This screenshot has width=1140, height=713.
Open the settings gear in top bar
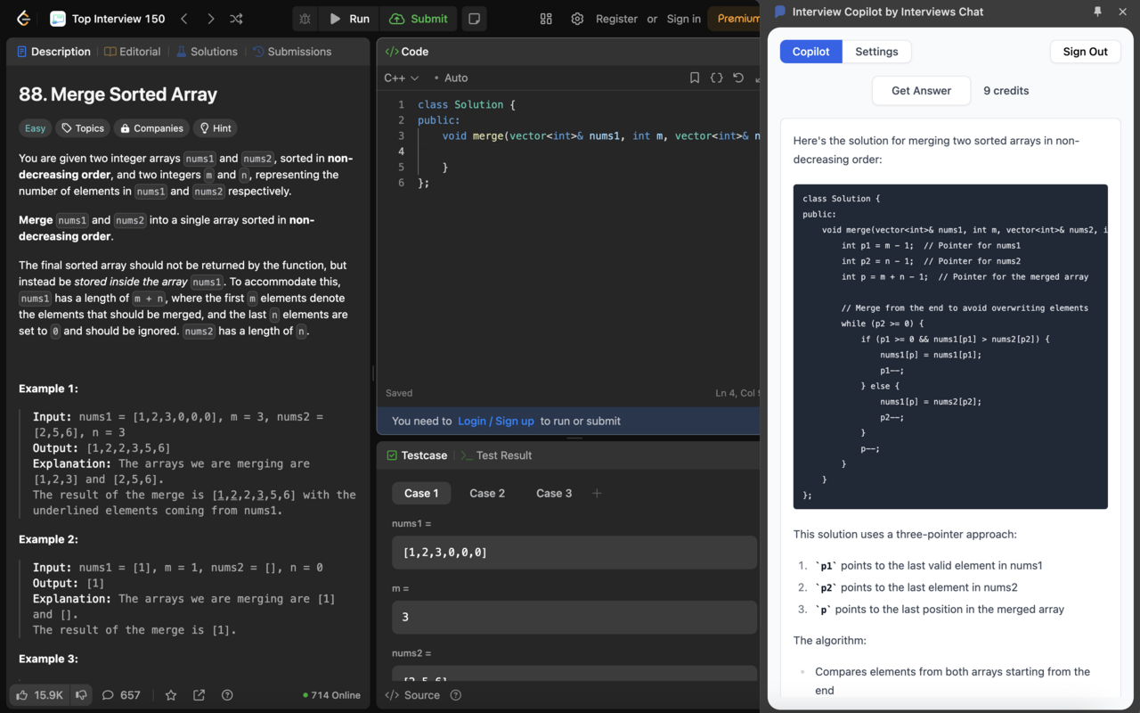577,19
